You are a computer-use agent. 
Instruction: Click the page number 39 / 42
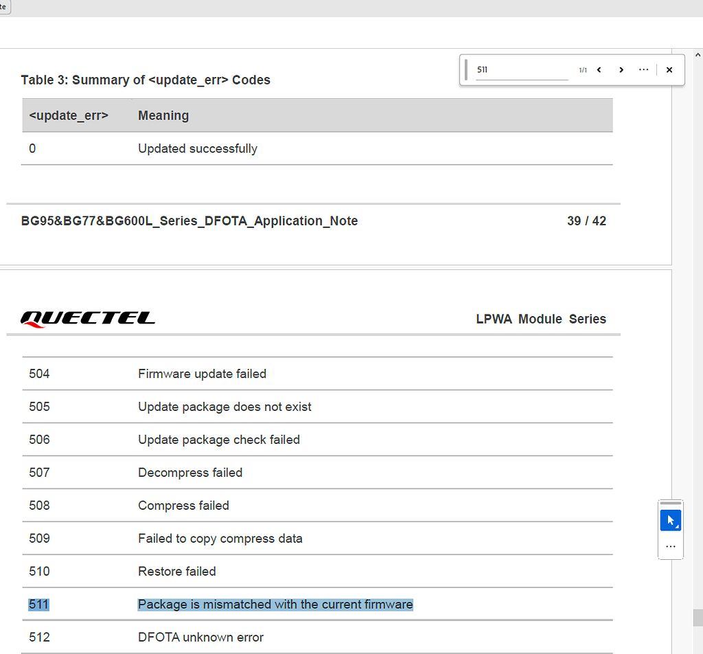click(587, 221)
